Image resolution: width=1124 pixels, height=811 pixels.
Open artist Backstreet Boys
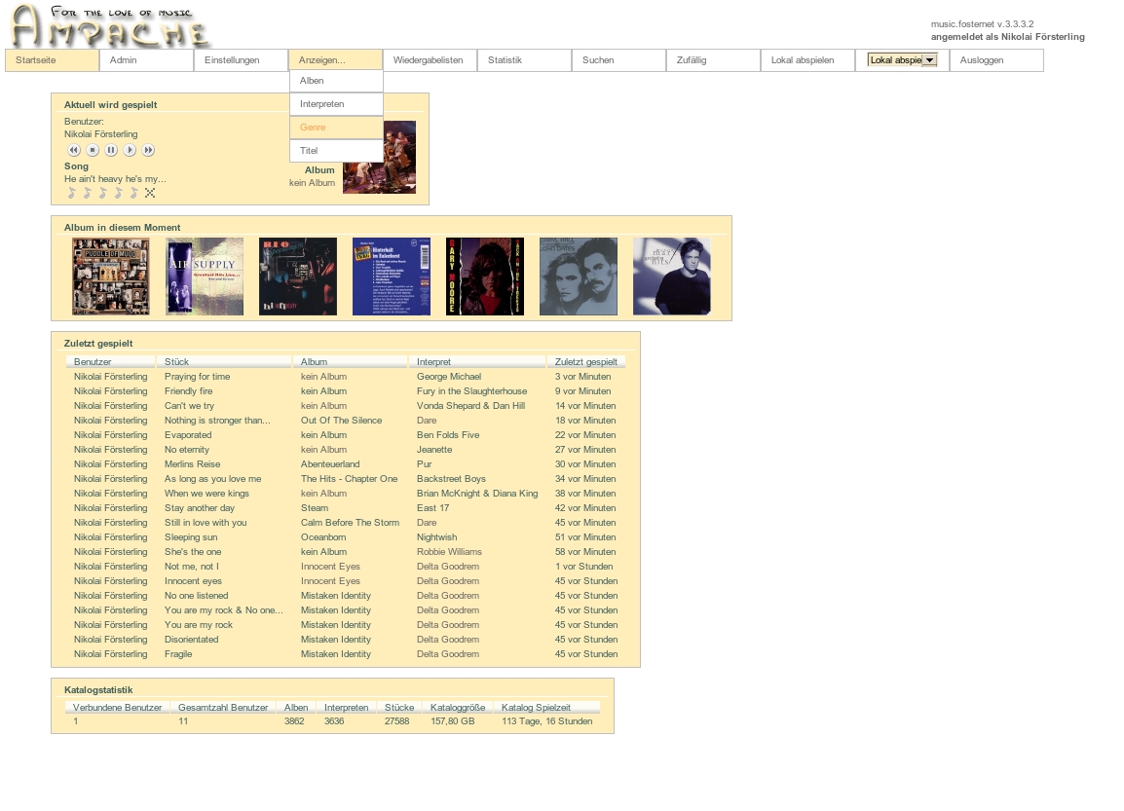[451, 479]
